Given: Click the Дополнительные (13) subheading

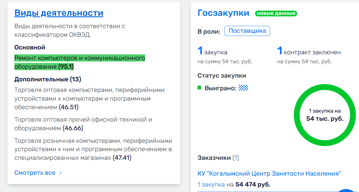Looking at the screenshot, I should (48, 79).
